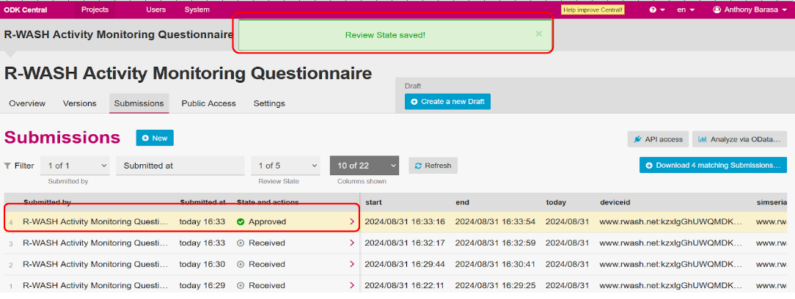Open the Public Access tab
This screenshot has width=795, height=299.
(x=208, y=103)
